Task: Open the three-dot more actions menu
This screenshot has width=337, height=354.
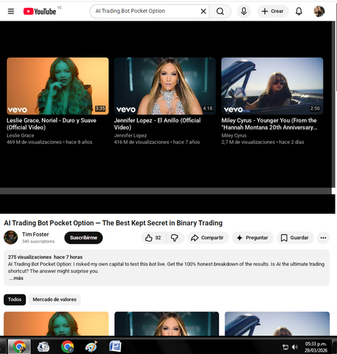Action: tap(324, 238)
